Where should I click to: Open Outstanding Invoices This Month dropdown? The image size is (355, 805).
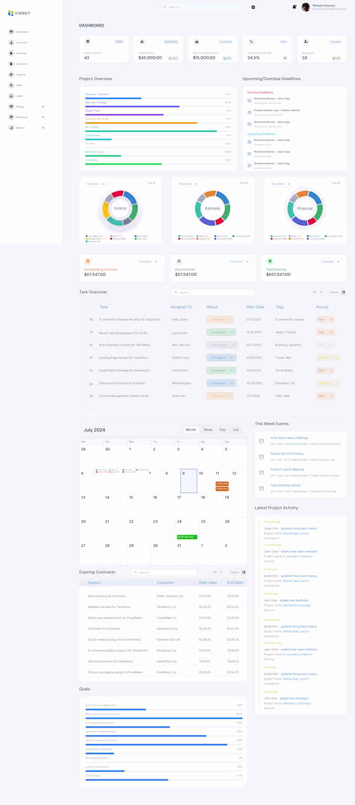coord(149,262)
